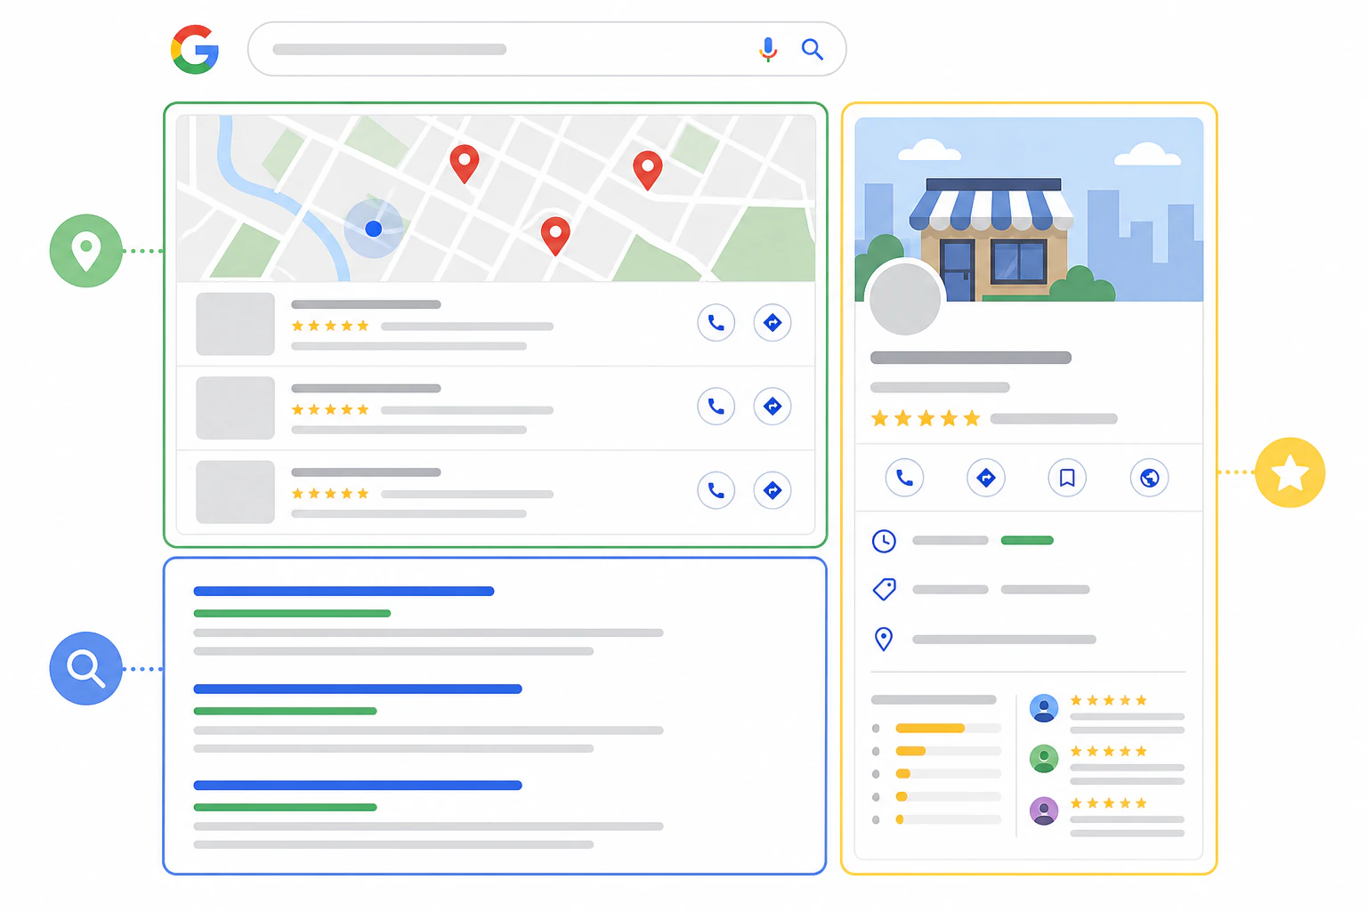This screenshot has height=911, width=1367.
Task: Click the price tag icon
Action: (885, 589)
